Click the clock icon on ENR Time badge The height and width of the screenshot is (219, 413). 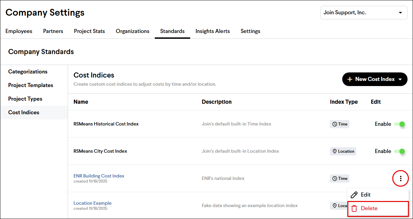coord(335,179)
